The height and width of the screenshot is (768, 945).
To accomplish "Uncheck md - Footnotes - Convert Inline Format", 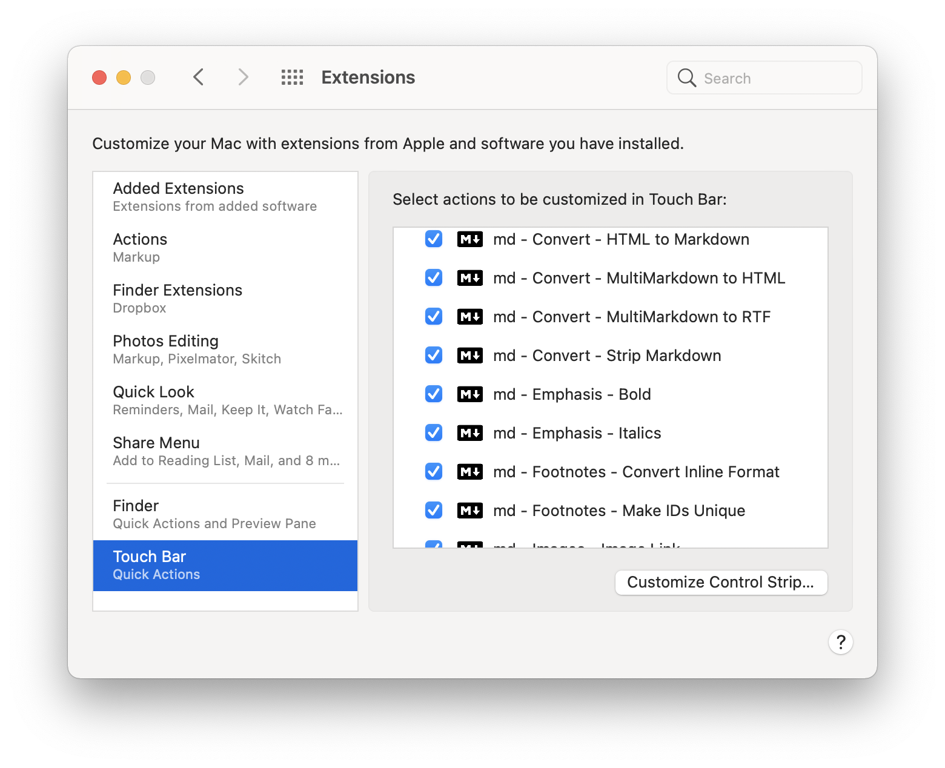I will (434, 472).
